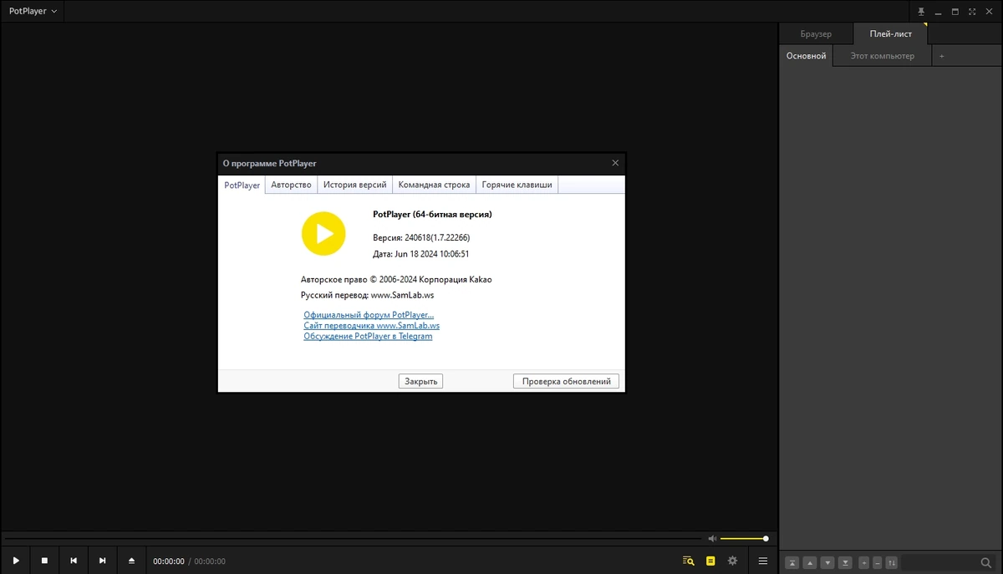
Task: Remove item with playlist minus button
Action: [878, 562]
